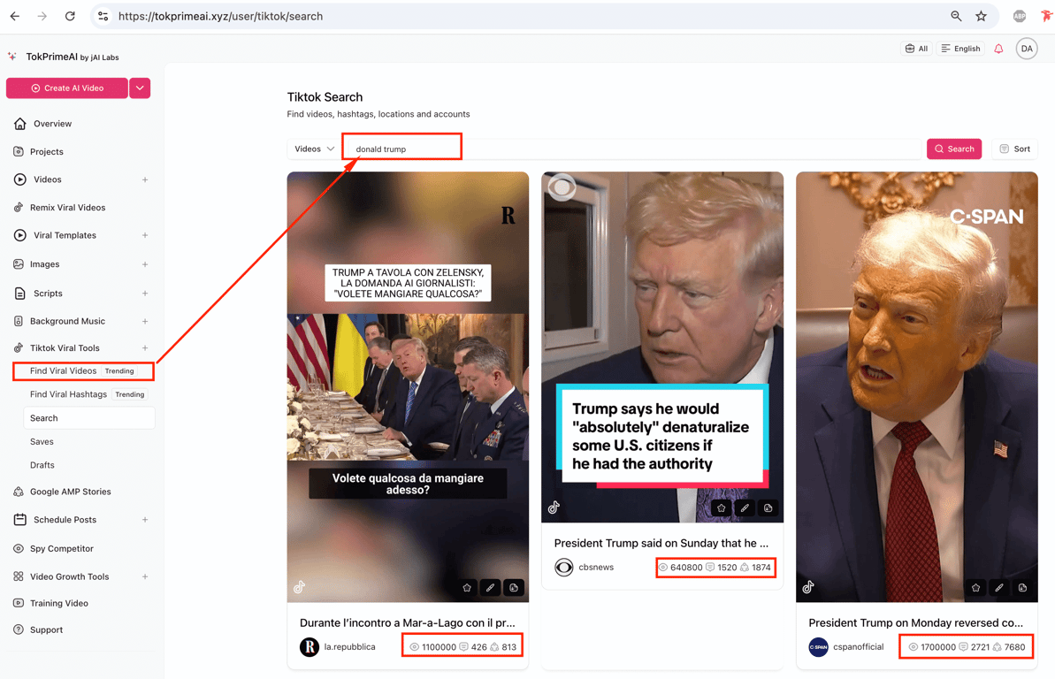Copy the cbsnews video with duplicate icon
This screenshot has height=679, width=1055.
pos(768,508)
